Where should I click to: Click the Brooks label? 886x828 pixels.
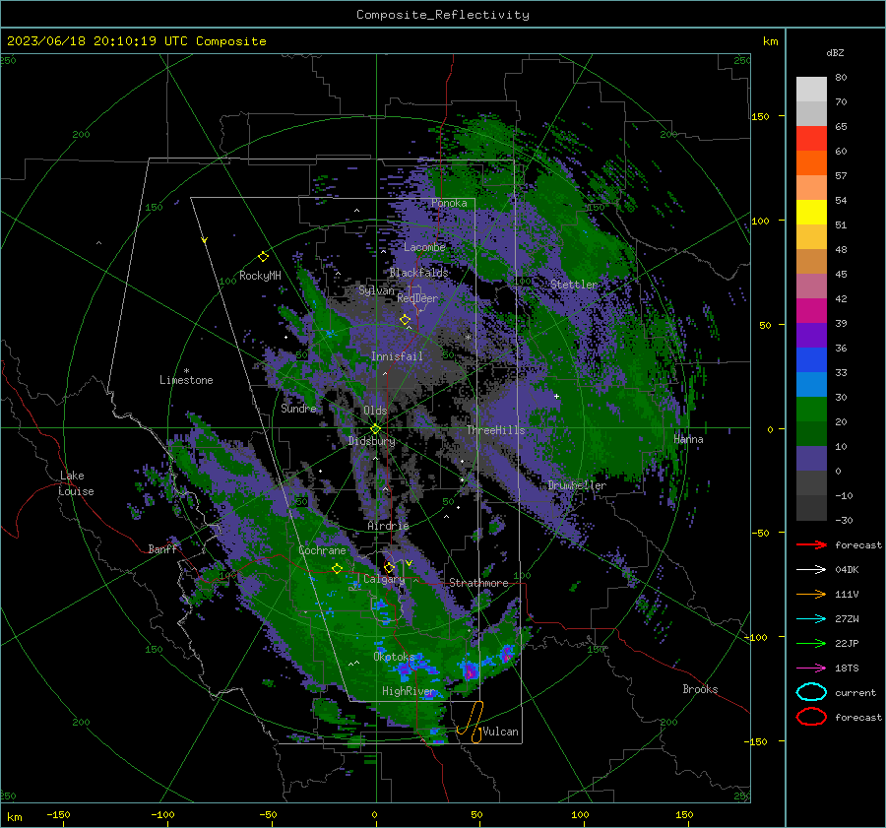tap(700, 689)
